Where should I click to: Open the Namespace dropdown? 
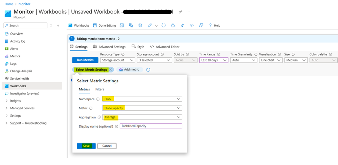(x=142, y=99)
